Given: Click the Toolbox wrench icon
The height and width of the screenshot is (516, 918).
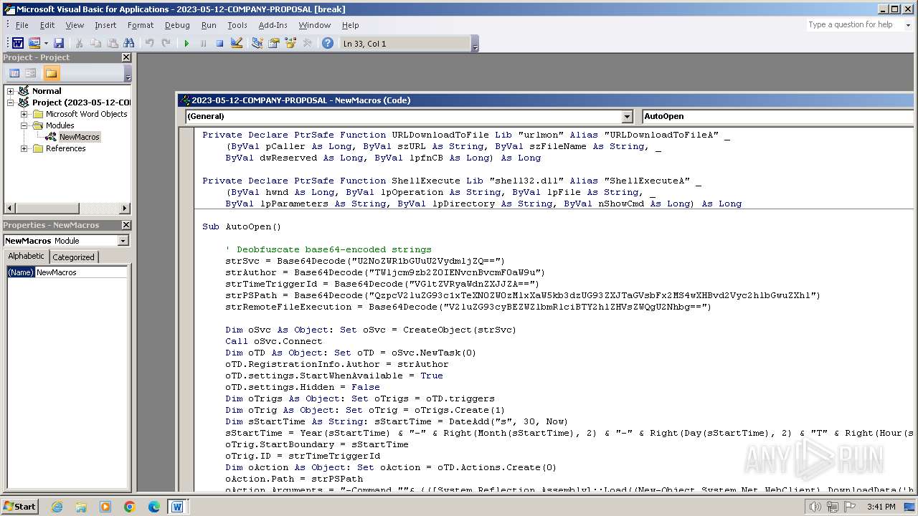Looking at the screenshot, I should click(x=307, y=44).
